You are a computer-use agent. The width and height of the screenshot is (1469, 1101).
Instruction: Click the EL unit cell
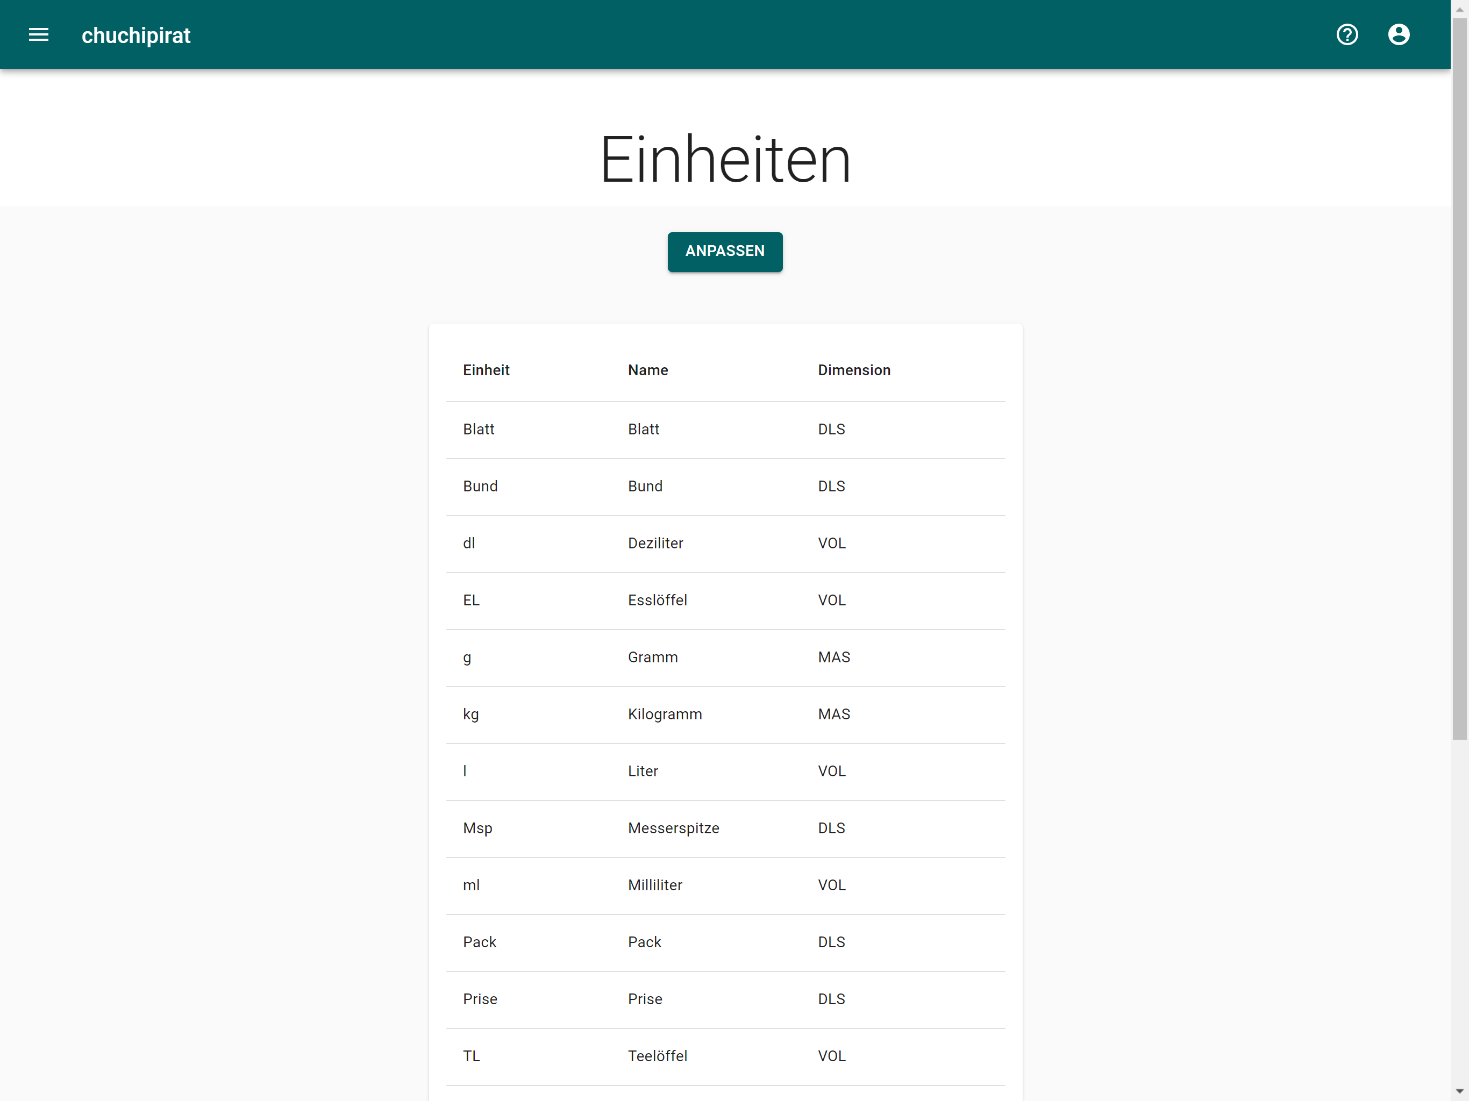click(x=471, y=600)
